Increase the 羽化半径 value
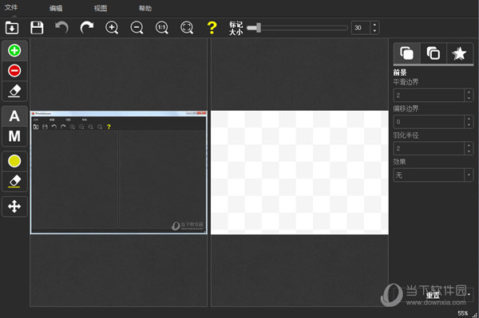Viewport: 479px width, 318px height. [469, 145]
